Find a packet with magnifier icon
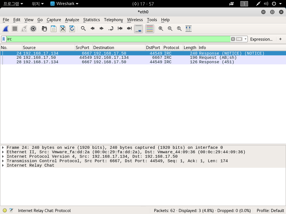286x214 pixels. [x=83, y=29]
